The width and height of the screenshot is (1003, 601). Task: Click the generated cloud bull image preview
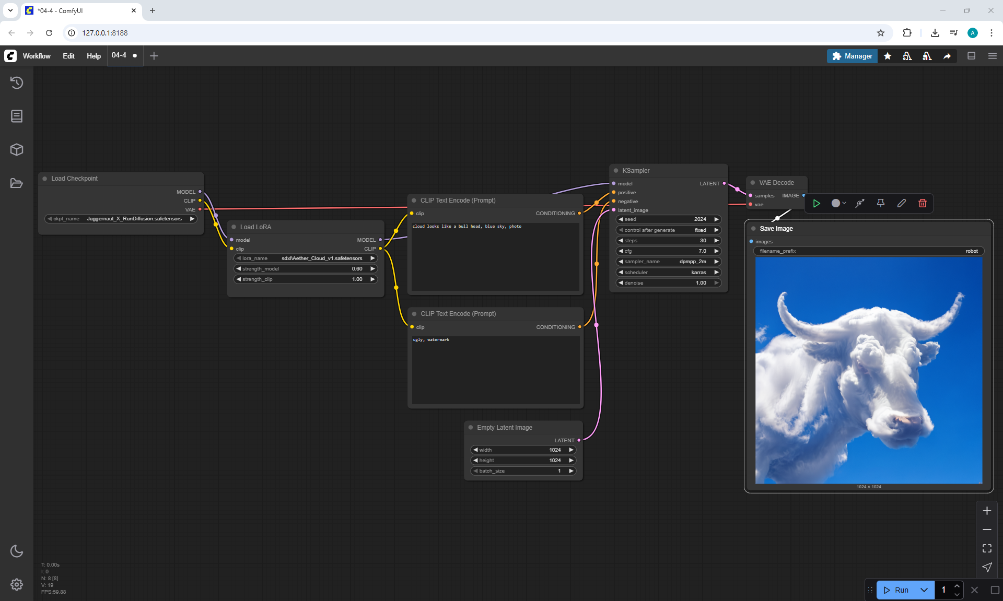(868, 370)
